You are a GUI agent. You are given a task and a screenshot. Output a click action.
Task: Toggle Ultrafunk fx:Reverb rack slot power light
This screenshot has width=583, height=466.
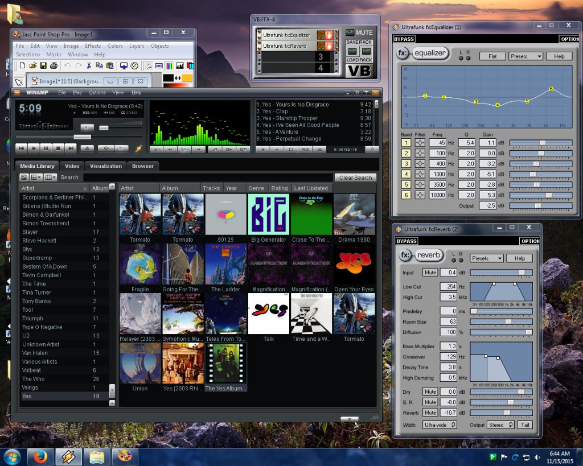point(329,46)
